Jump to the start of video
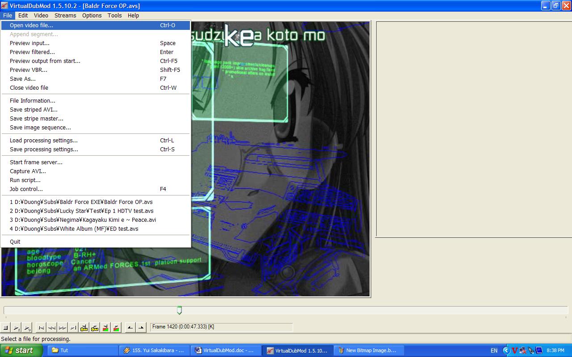The image size is (572, 357). [x=41, y=328]
